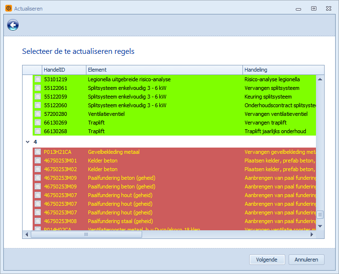Tick checkbox for P013H21CA Gevelbekleding metaal
The image size is (339, 274).
[37, 152]
